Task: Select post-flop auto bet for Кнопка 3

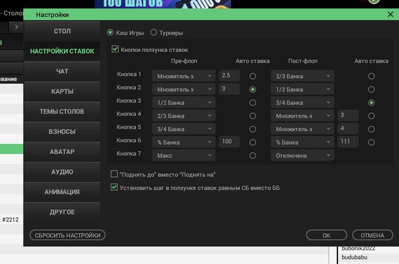Action: (371, 102)
